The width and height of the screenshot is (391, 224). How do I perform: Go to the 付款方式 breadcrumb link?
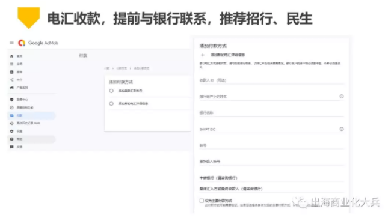click(x=122, y=68)
